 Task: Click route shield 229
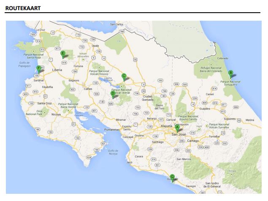coord(195,98)
